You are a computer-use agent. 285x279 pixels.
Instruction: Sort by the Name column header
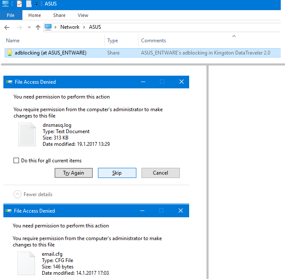[13, 41]
